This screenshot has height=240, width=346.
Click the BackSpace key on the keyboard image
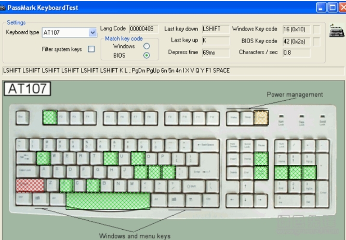[x=206, y=145]
